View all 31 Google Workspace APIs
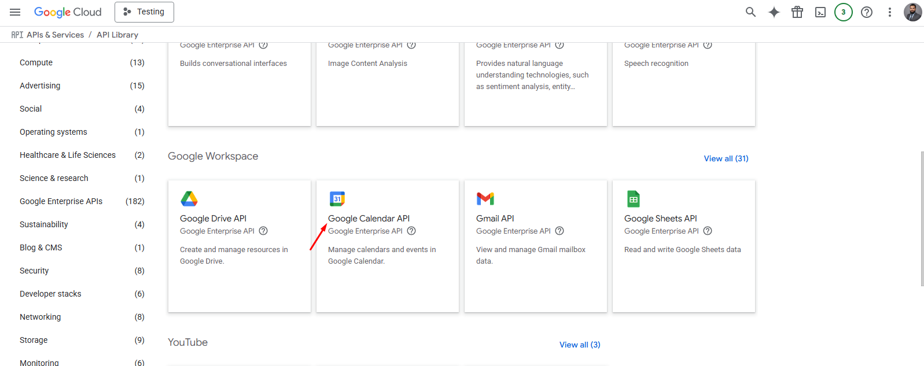This screenshot has width=924, height=366. pos(726,158)
